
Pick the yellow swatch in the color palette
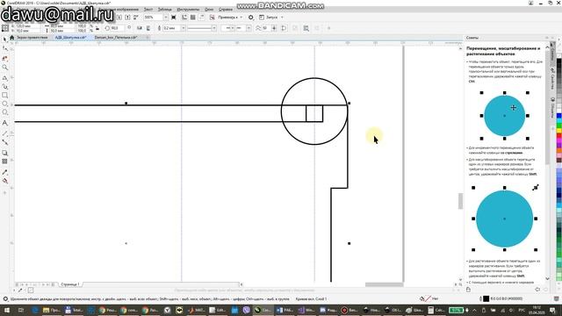(x=558, y=131)
